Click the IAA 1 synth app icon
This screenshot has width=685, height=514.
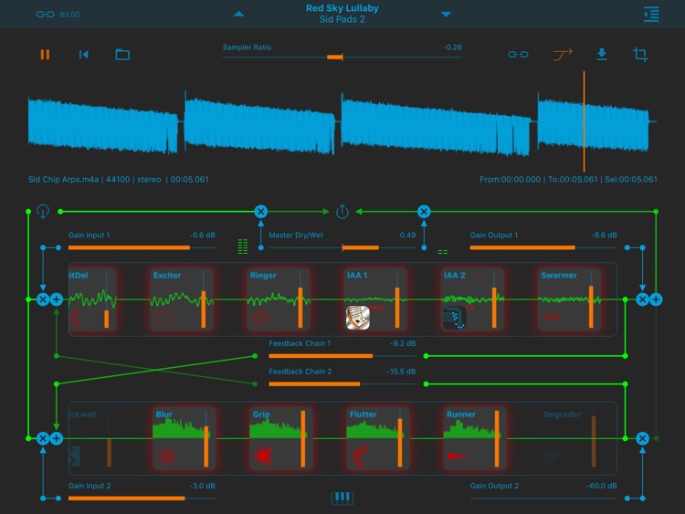point(358,318)
